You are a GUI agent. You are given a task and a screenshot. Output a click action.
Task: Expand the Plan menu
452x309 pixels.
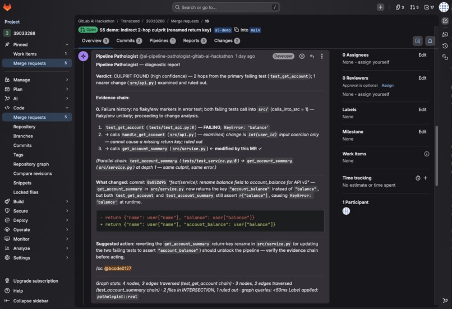point(37,89)
